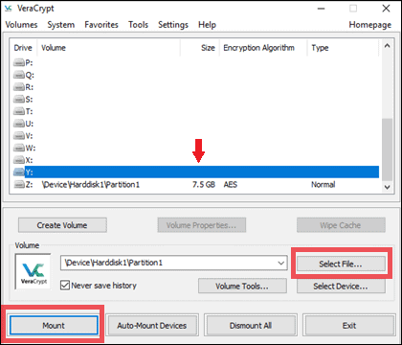Click the Type column header

coord(343,48)
